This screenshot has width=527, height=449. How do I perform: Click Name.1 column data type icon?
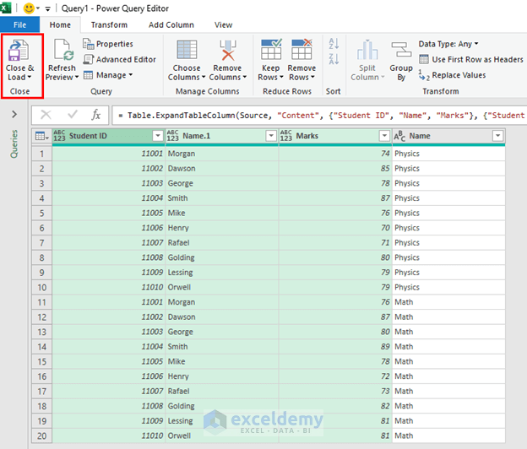coord(172,136)
